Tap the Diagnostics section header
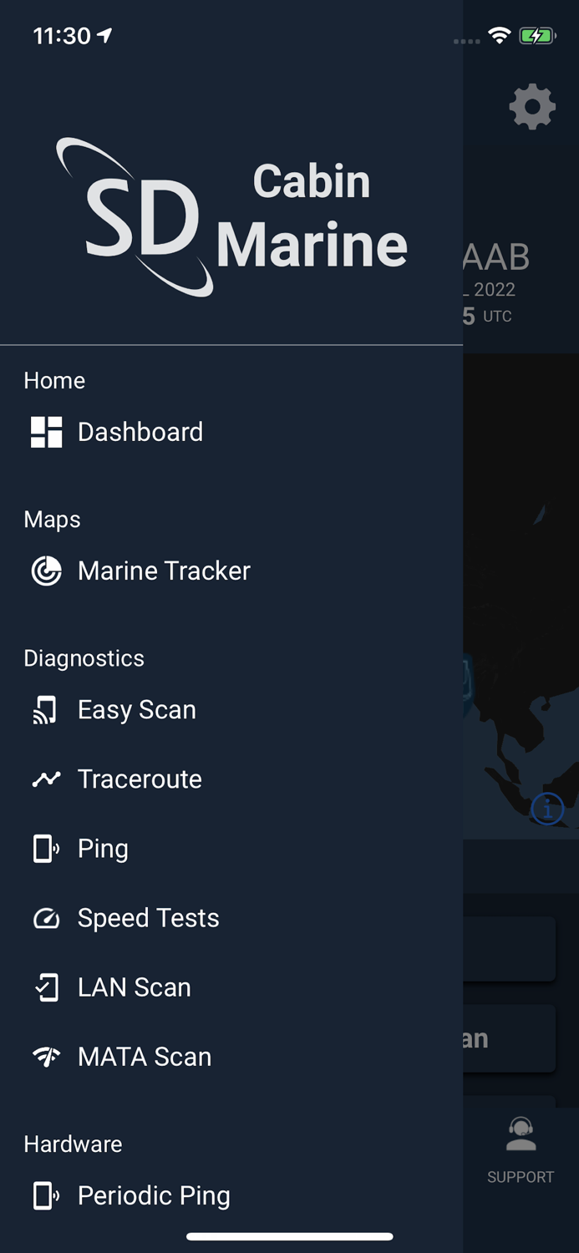579x1253 pixels. (x=84, y=658)
